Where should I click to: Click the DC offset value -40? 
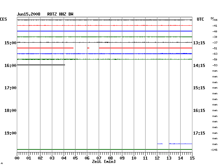[215, 31]
